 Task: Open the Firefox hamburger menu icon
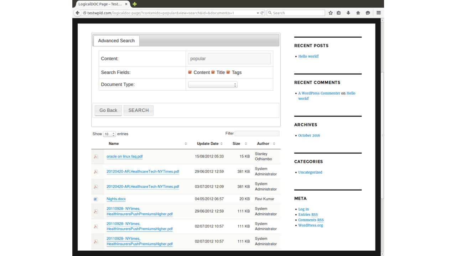pos(379,13)
